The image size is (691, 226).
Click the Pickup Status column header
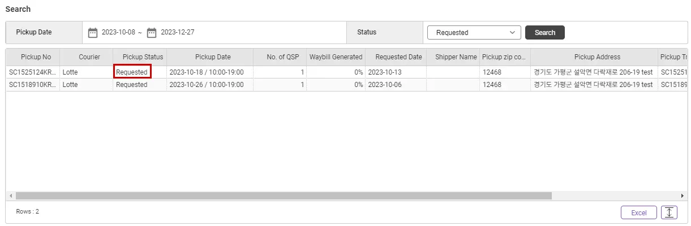point(143,57)
